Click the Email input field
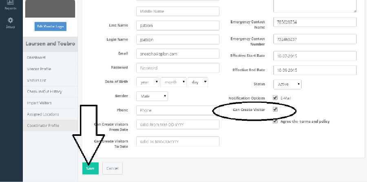Screen dimensions: 367x182 pos(178,54)
